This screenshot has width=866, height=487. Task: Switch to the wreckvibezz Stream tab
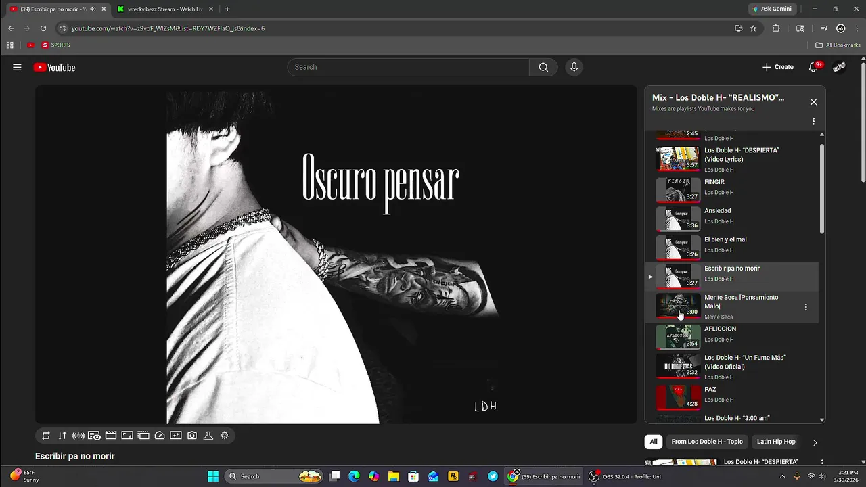click(164, 9)
